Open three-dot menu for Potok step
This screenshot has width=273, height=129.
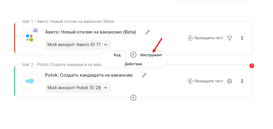[x=242, y=81]
